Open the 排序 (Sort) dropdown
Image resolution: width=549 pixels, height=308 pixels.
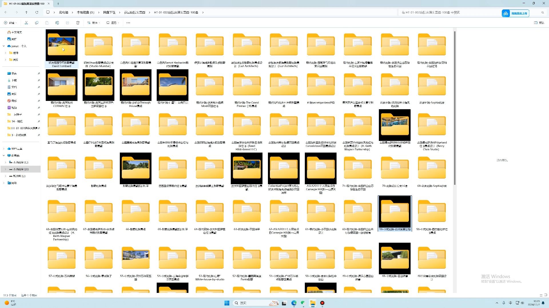[94, 23]
